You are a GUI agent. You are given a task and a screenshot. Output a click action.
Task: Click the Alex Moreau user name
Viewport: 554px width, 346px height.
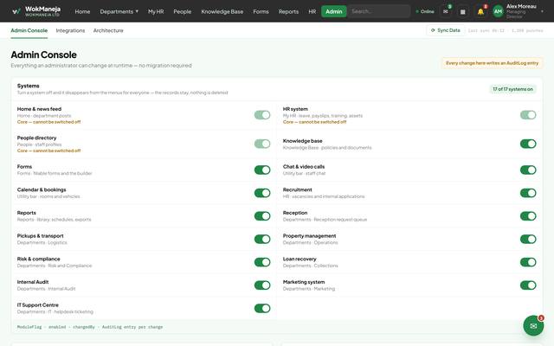[521, 6]
